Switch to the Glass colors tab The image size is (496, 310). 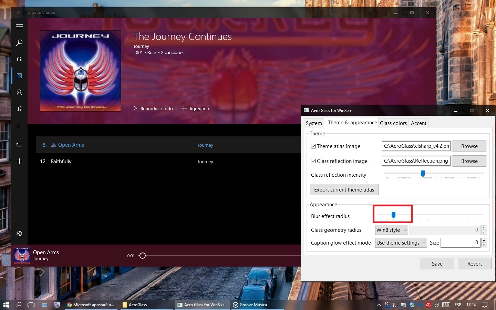click(x=393, y=123)
